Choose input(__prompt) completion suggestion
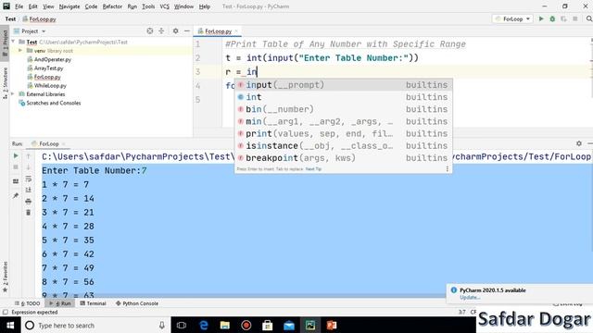The width and height of the screenshot is (593, 333). [343, 85]
